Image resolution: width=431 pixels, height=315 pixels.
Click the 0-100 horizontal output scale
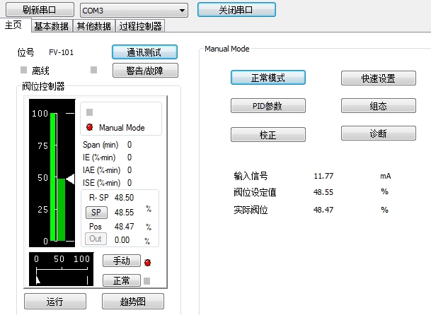(x=63, y=269)
